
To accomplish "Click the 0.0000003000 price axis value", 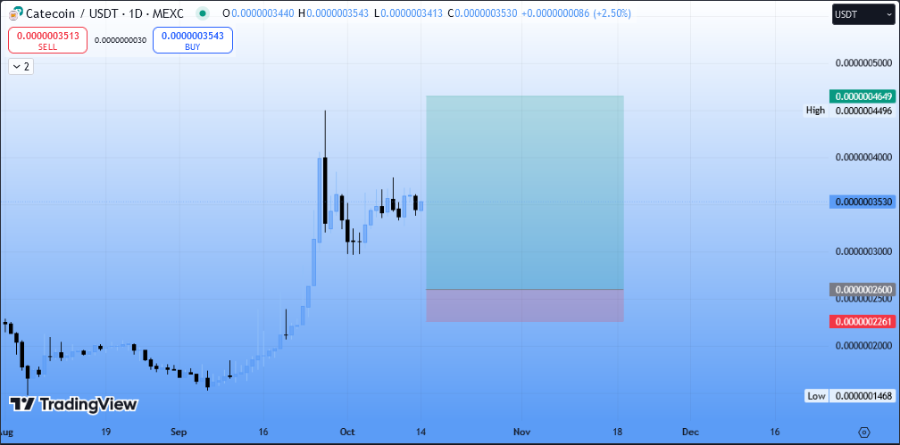I will 863,251.
